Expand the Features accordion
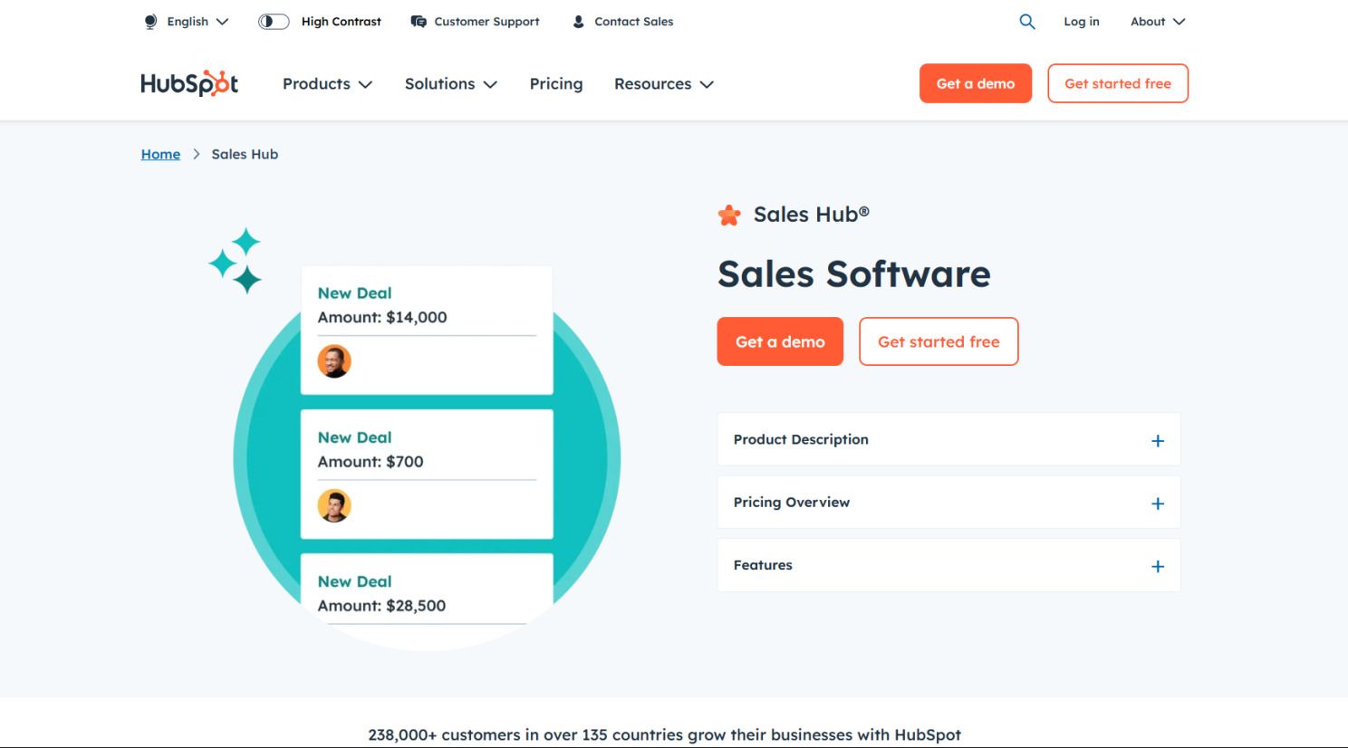The image size is (1348, 748). tap(948, 565)
